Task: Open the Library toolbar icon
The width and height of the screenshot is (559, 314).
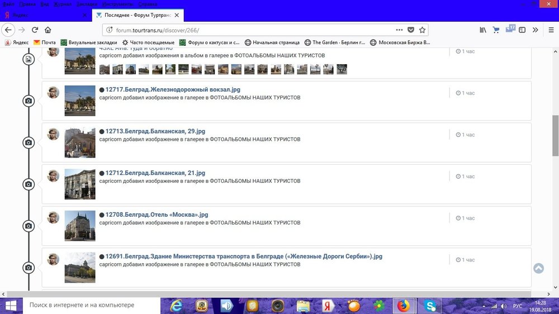Action: coord(483,30)
